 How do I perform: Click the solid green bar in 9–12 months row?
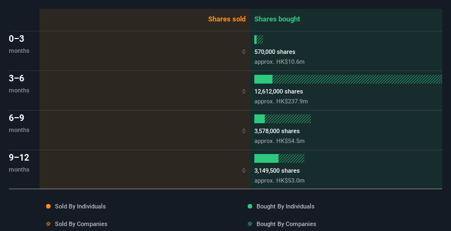[x=266, y=158]
